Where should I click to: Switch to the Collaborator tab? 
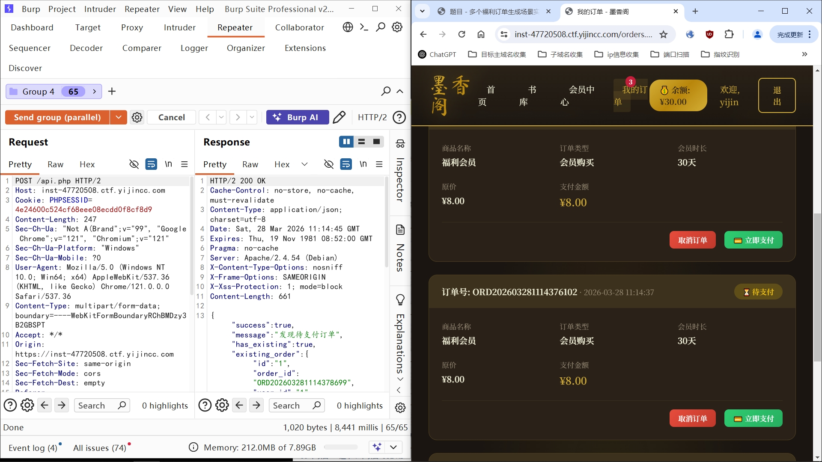point(299,27)
